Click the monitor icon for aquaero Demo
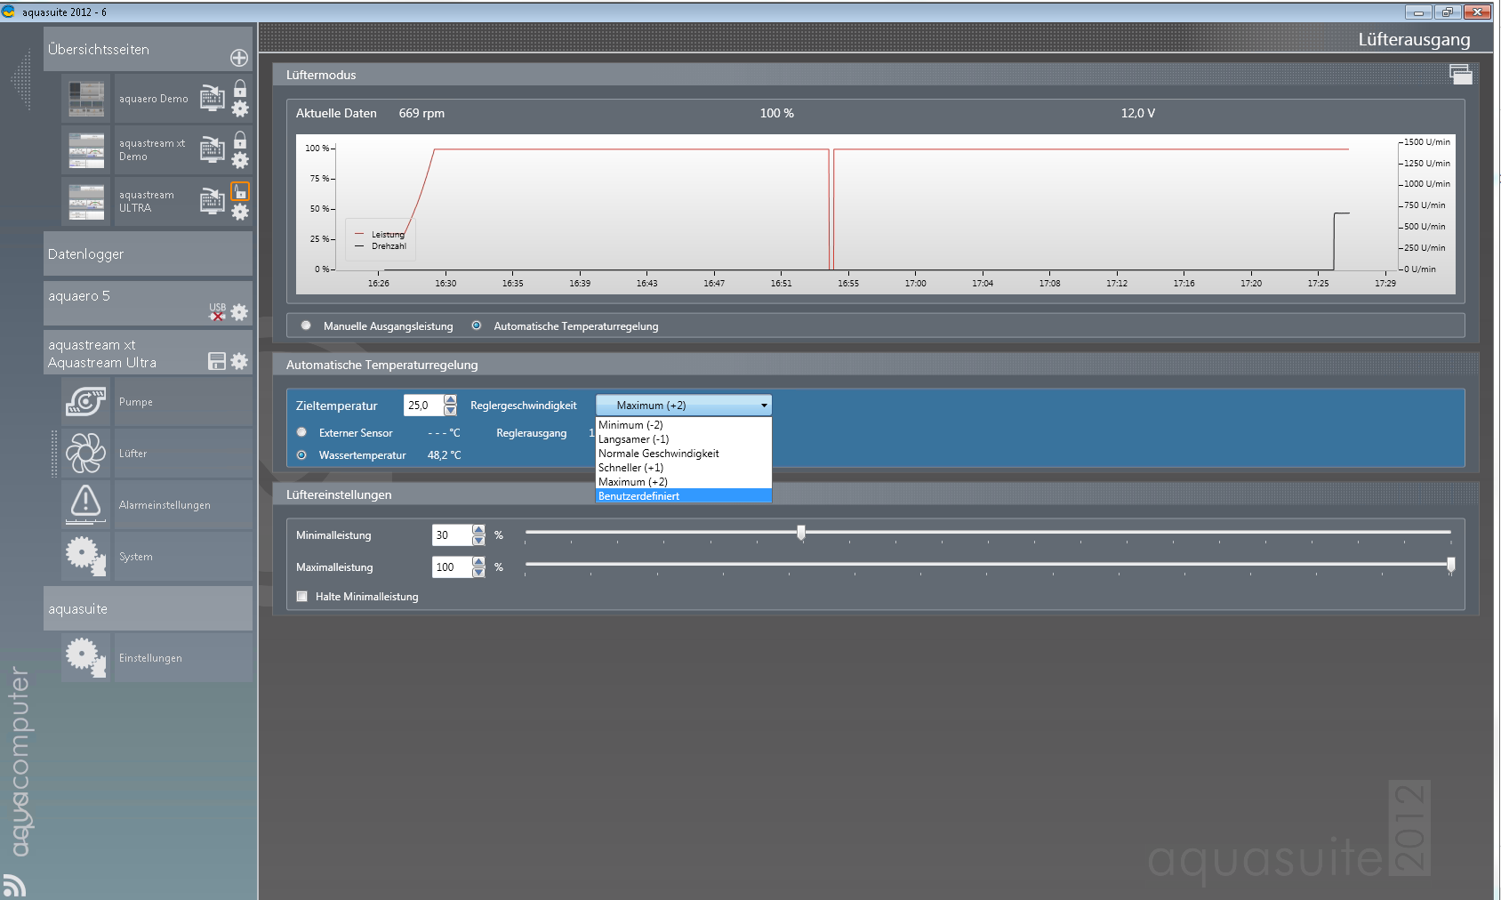Screen dimensions: 1501x900 [x=212, y=98]
